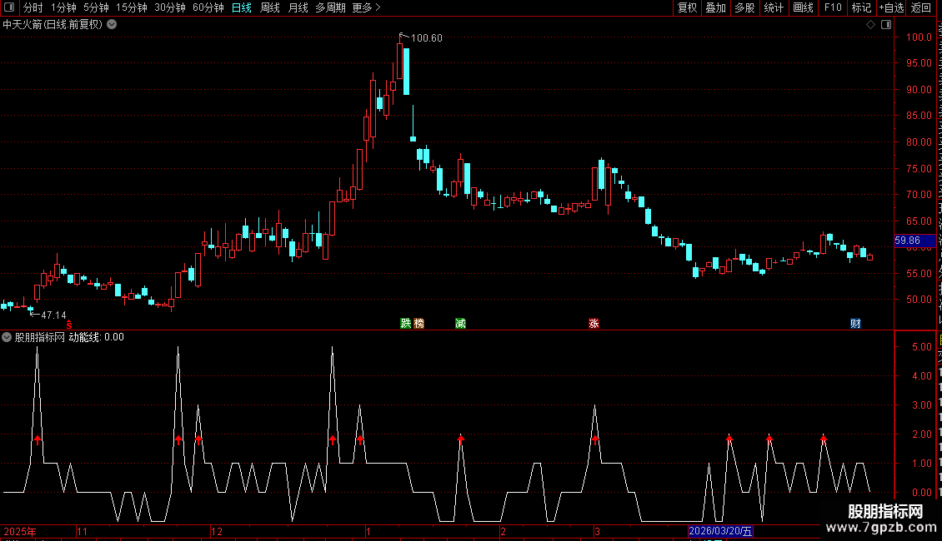This screenshot has width=942, height=541.
Task: Click the red 涨 event marker
Action: click(x=594, y=323)
